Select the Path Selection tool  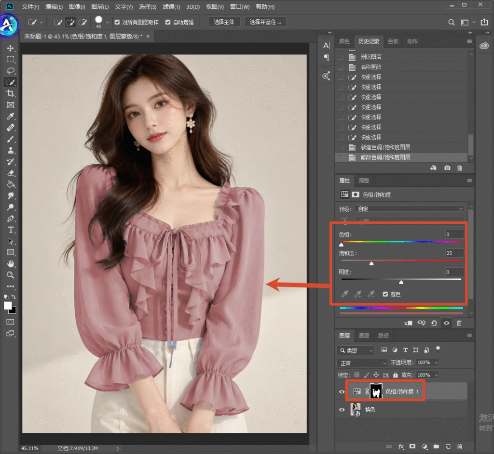point(11,241)
